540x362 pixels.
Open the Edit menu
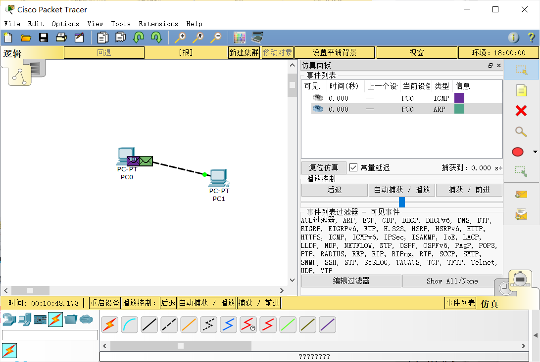(36, 24)
